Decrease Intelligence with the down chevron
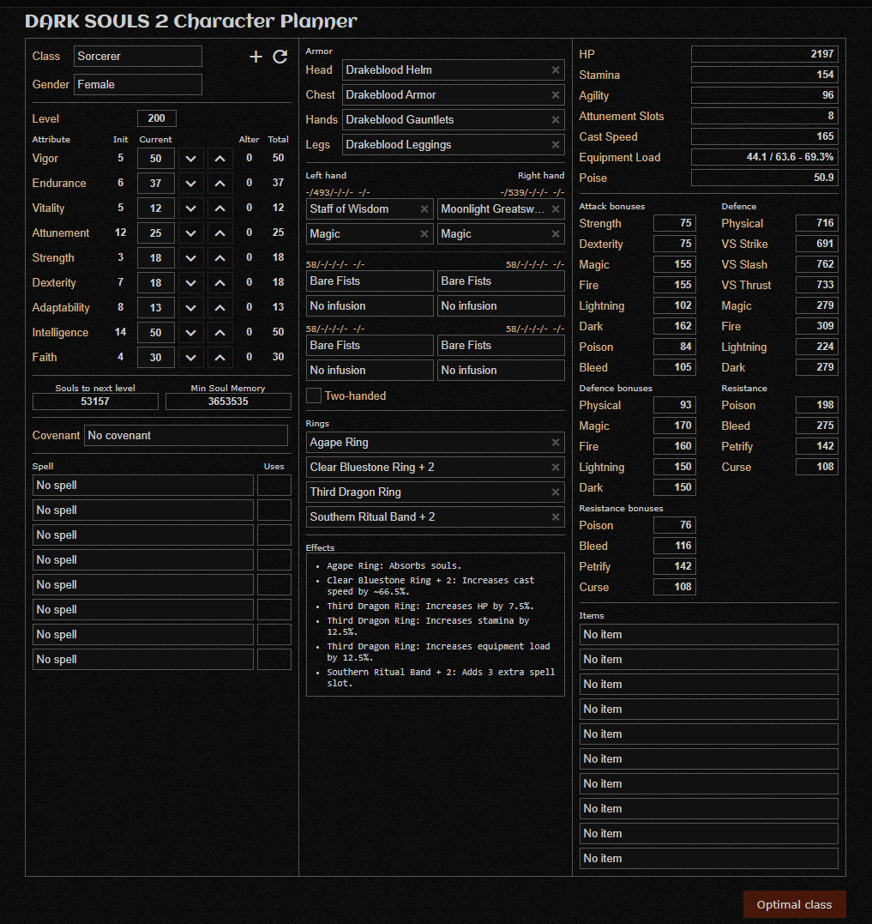 [x=190, y=332]
